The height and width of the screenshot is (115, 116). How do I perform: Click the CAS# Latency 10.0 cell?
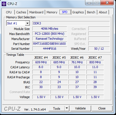[x=77, y=67]
